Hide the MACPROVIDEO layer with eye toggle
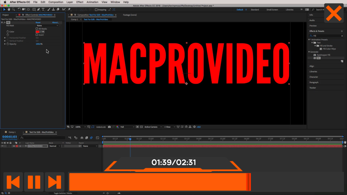The height and width of the screenshot is (195, 347). pyautogui.click(x=2, y=146)
